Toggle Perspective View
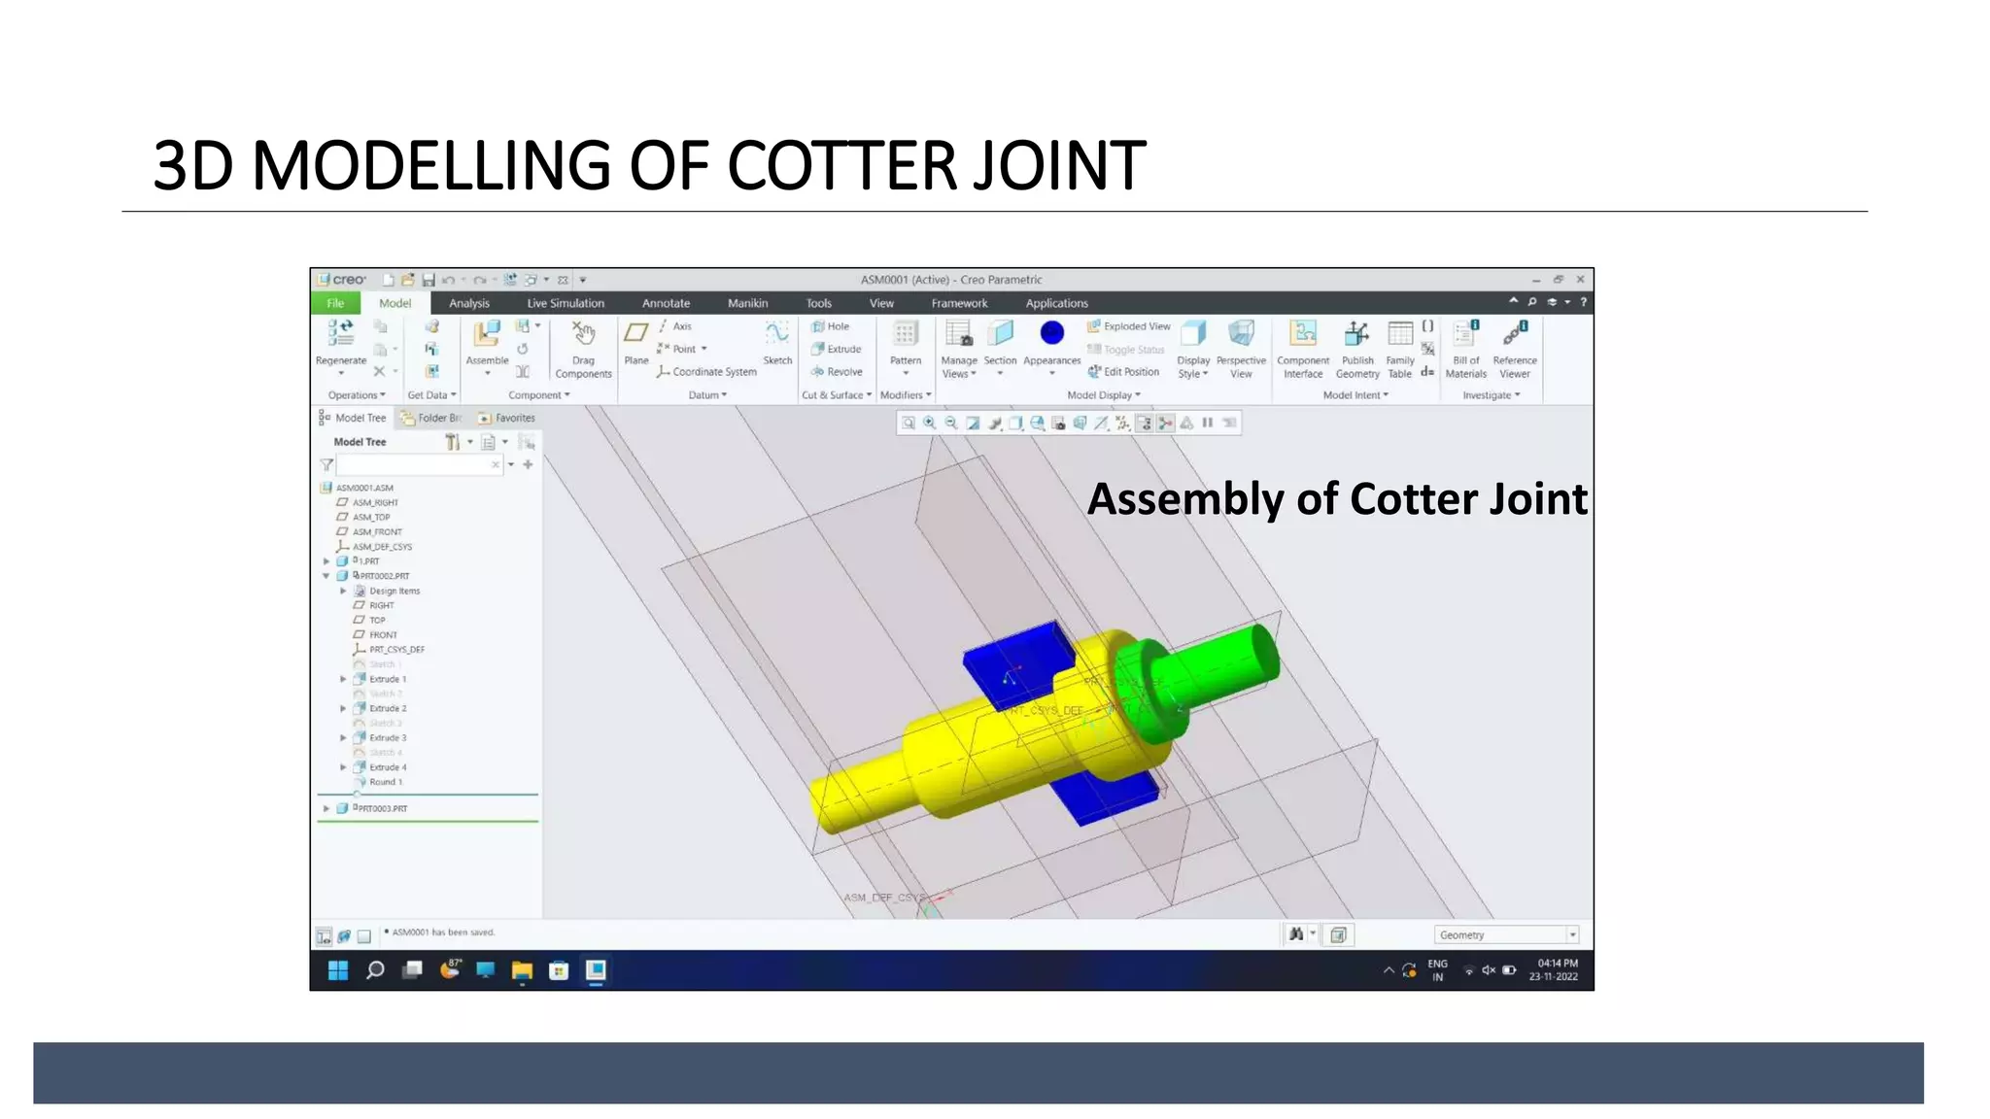The image size is (1990, 1119). (x=1241, y=334)
